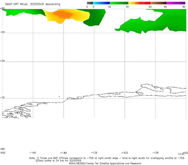188x165 pixels.
Task: Click the latitude label '-70'
Action: point(2,61)
